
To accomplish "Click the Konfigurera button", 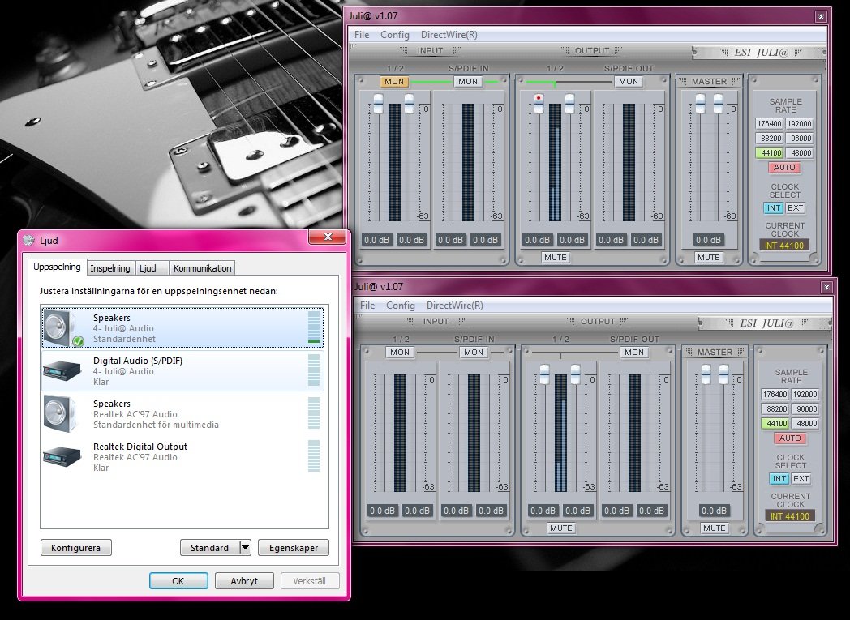I will click(76, 547).
